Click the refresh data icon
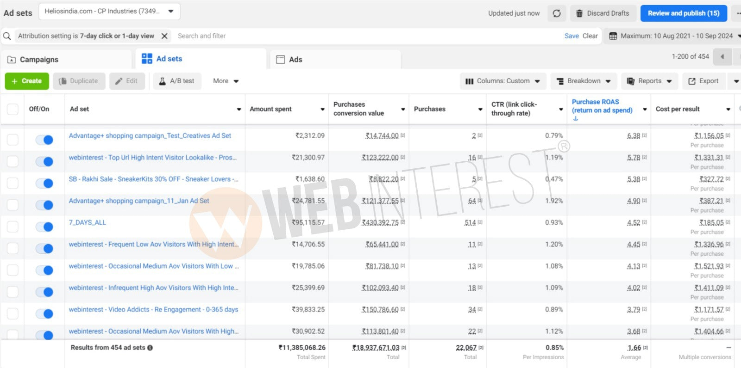This screenshot has height=368, width=741. 557,13
